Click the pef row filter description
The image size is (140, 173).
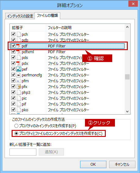pos(68,69)
